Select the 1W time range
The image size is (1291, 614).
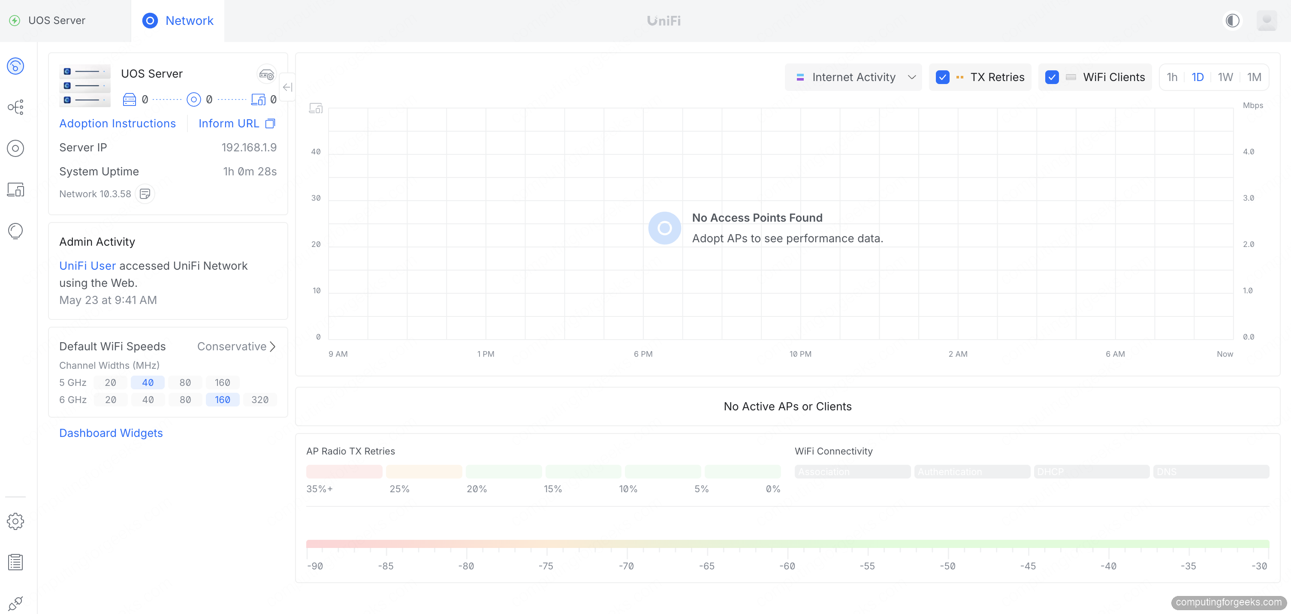[1225, 77]
